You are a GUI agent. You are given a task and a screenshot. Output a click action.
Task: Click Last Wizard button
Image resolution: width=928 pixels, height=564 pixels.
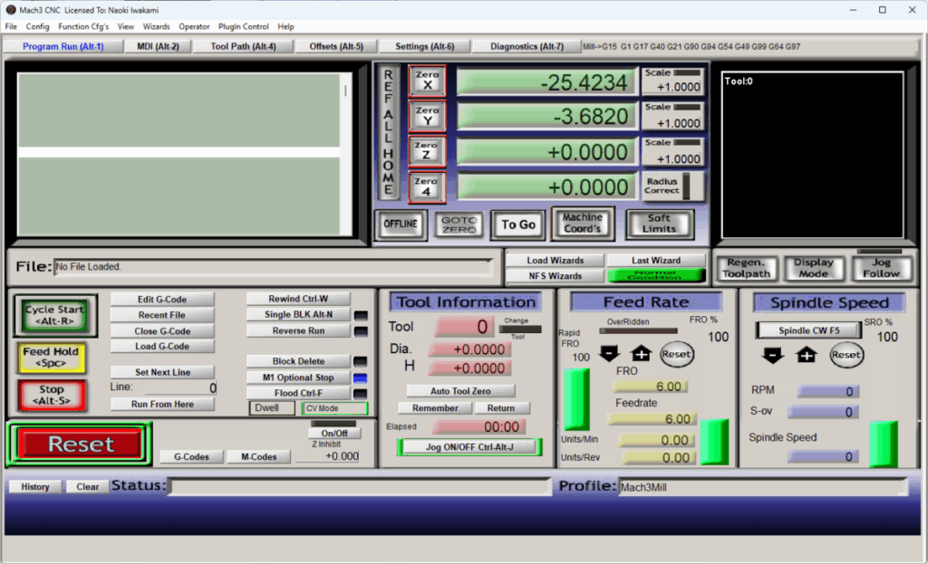(x=656, y=260)
